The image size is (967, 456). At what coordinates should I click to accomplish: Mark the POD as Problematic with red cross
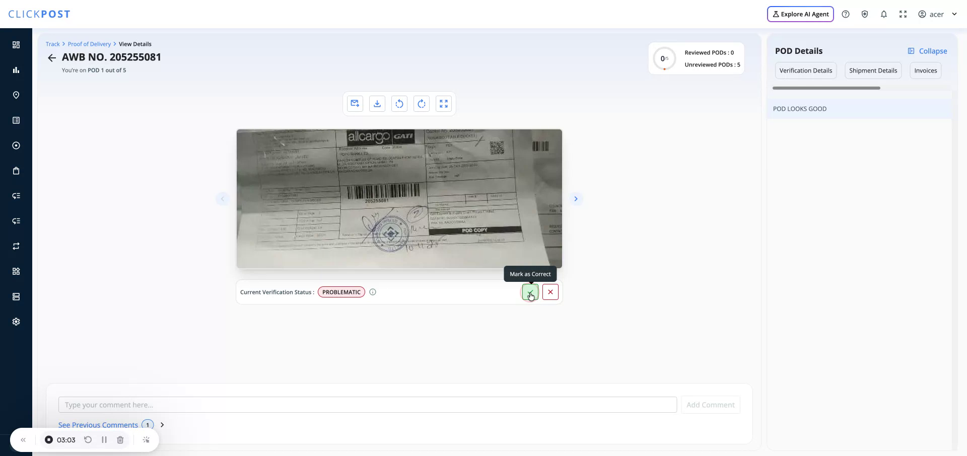click(550, 292)
